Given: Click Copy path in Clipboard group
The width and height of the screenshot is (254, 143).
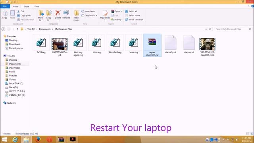Looking at the screenshot, I should tap(24, 15).
